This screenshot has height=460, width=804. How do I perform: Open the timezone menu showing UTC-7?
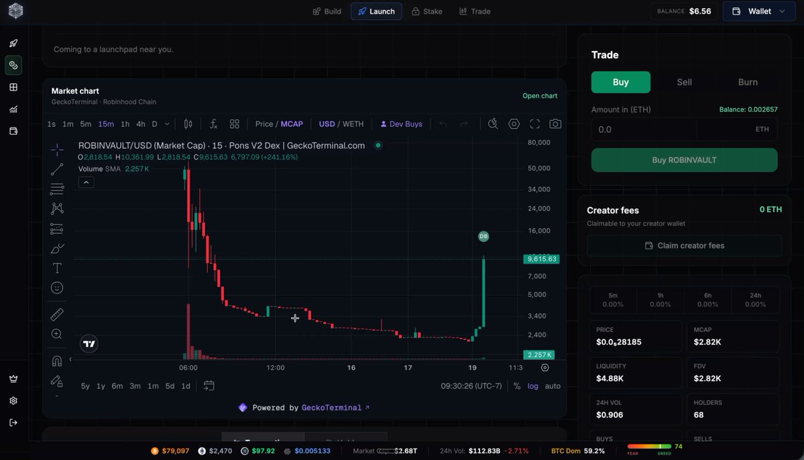point(471,386)
